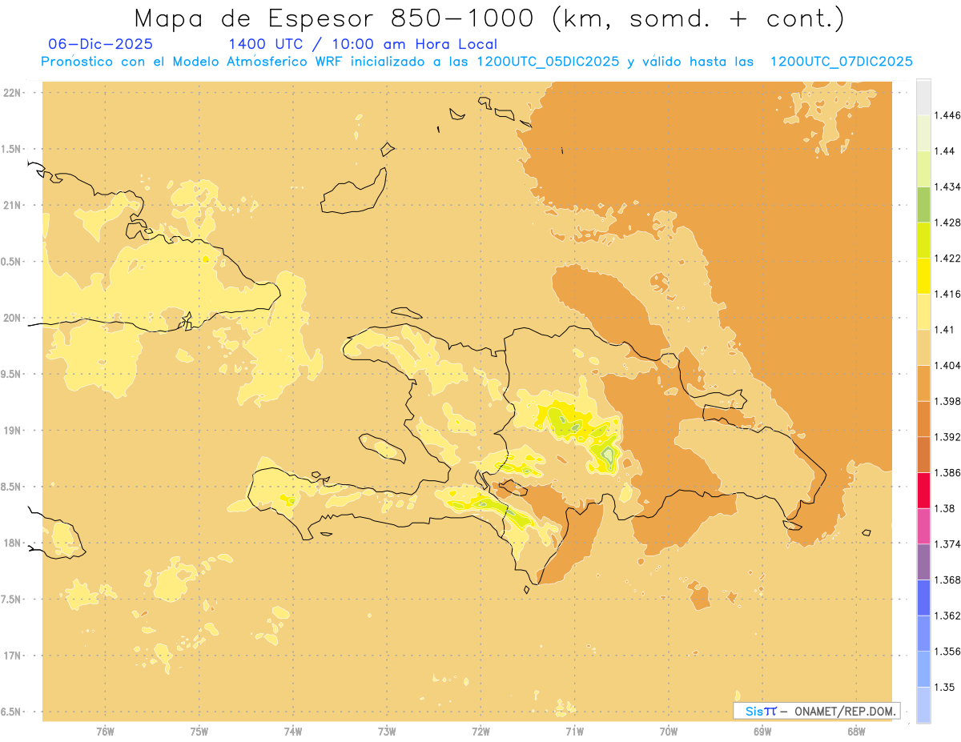Viewport: 961px width, 742px height.
Task: Click the legend value 1.392
Action: (x=948, y=437)
